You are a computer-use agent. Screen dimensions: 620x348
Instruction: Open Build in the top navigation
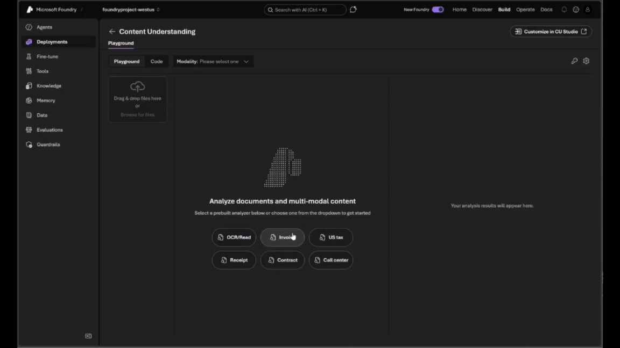[x=504, y=10]
